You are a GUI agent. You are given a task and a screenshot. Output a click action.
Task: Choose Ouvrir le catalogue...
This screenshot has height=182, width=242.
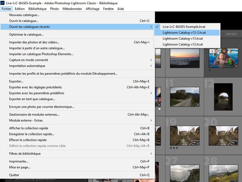click(78, 21)
